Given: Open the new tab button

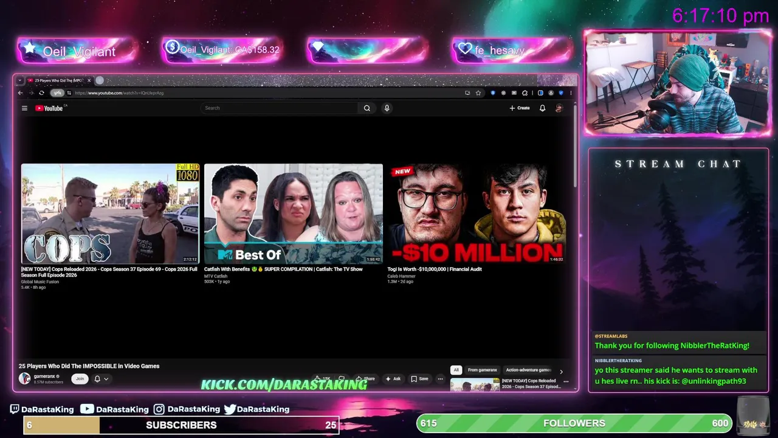Looking at the screenshot, I should point(100,80).
